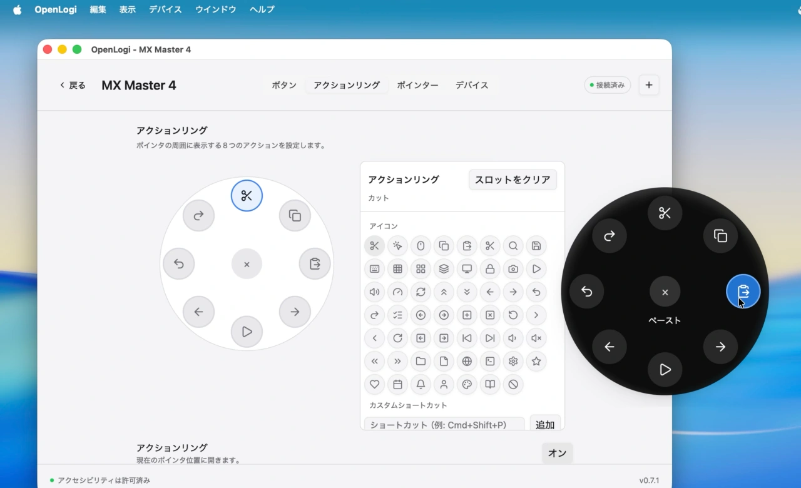Select the prohibited circle-slash icon
Screen dimensions: 801x488
[x=513, y=385]
